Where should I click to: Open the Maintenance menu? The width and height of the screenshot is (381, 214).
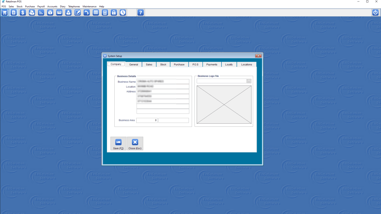point(89,6)
